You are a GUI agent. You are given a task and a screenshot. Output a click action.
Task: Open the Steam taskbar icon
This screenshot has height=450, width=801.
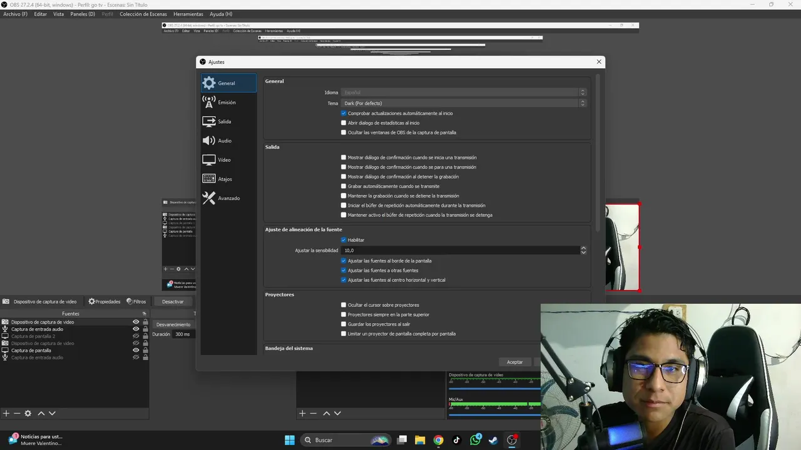tap(494, 440)
